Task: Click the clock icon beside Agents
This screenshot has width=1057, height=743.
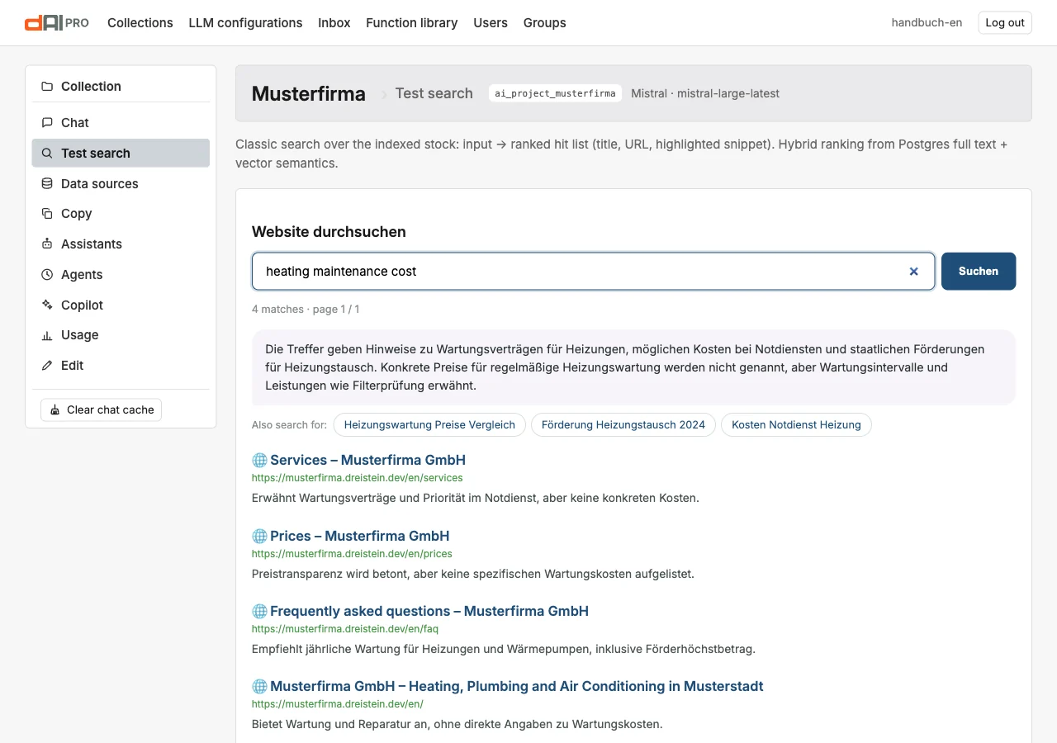Action: coord(47,274)
